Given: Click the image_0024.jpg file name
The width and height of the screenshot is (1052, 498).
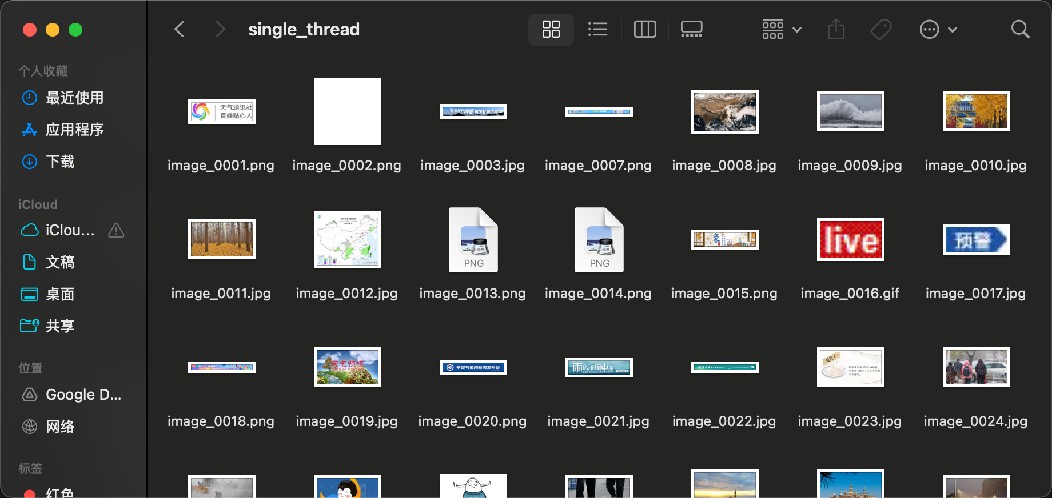Looking at the screenshot, I should [976, 421].
